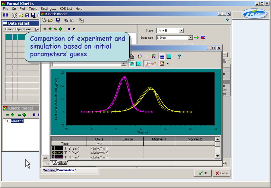Screen dimensions: 271x188
Task: Click the data set columns icon in main toolbar
Action: (5, 15)
